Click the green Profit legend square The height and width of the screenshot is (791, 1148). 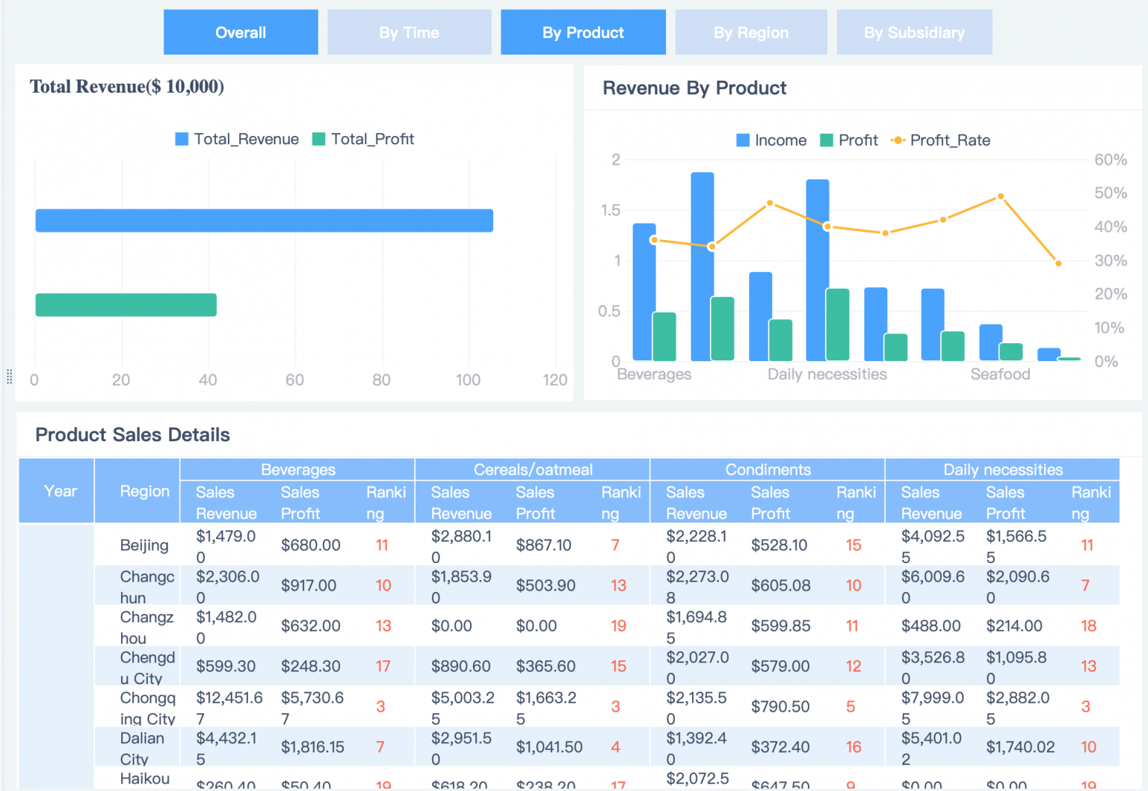coord(827,140)
